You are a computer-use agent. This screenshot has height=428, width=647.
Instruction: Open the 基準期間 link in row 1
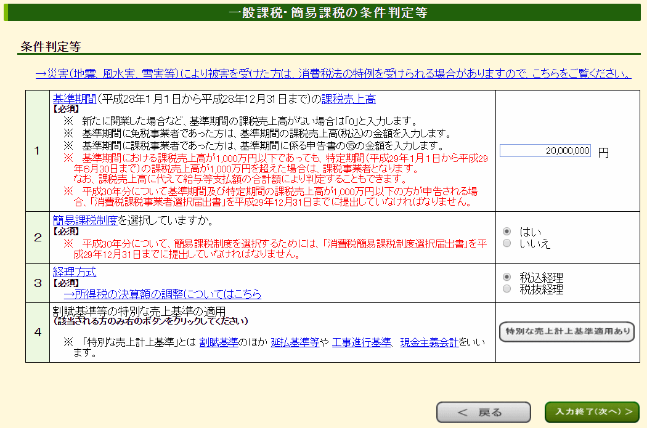point(75,99)
